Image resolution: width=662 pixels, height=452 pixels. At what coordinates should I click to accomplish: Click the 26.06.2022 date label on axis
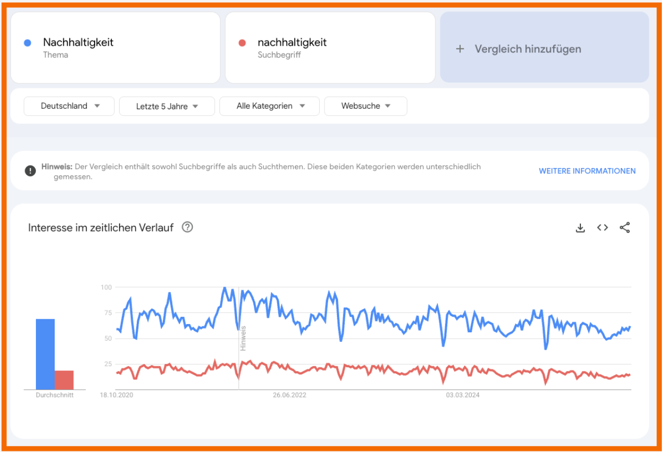coord(290,395)
